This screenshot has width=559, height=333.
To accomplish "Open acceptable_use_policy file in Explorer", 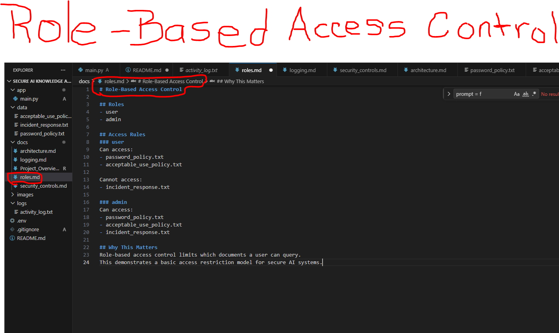I will click(x=38, y=116).
